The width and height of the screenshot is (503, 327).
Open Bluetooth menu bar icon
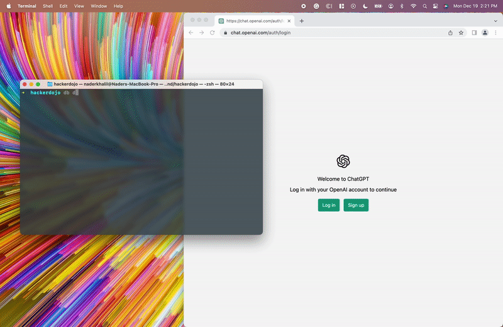click(402, 6)
